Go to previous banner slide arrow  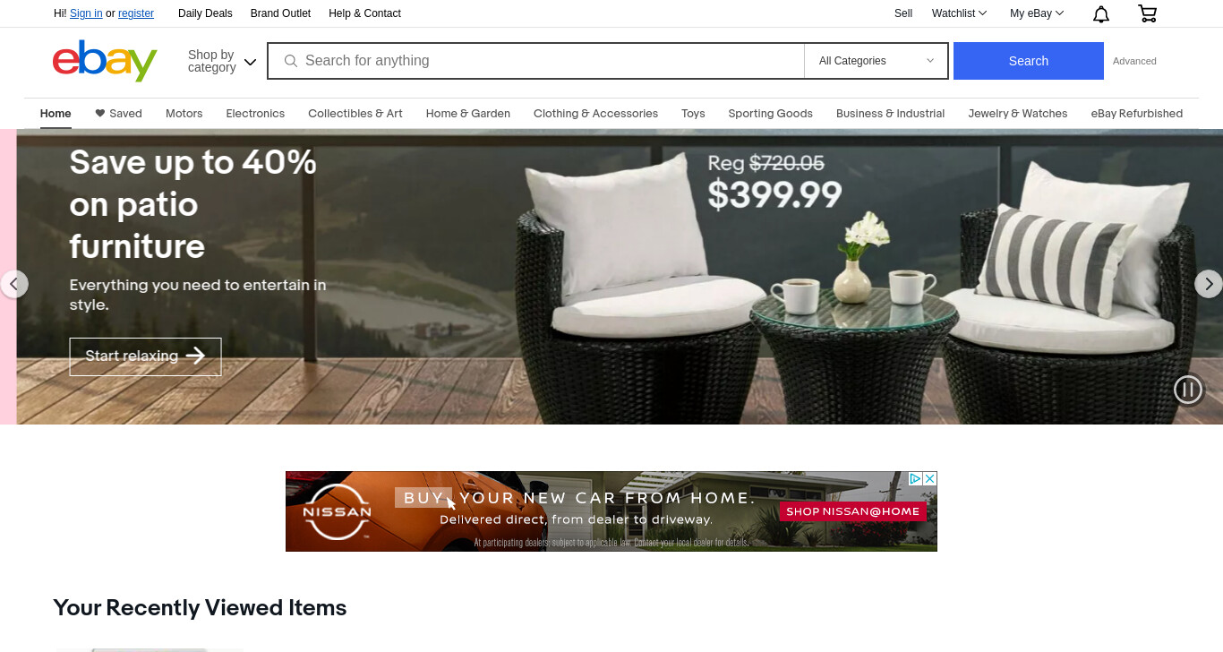point(13,284)
